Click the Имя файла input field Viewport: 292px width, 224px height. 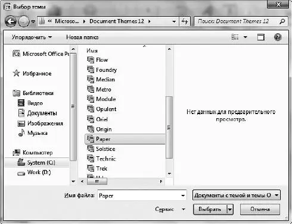[x=142, y=195]
